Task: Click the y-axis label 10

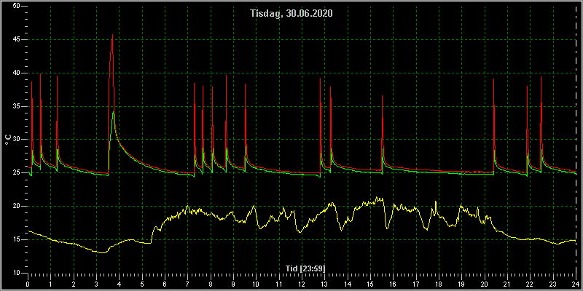Action: click(15, 273)
